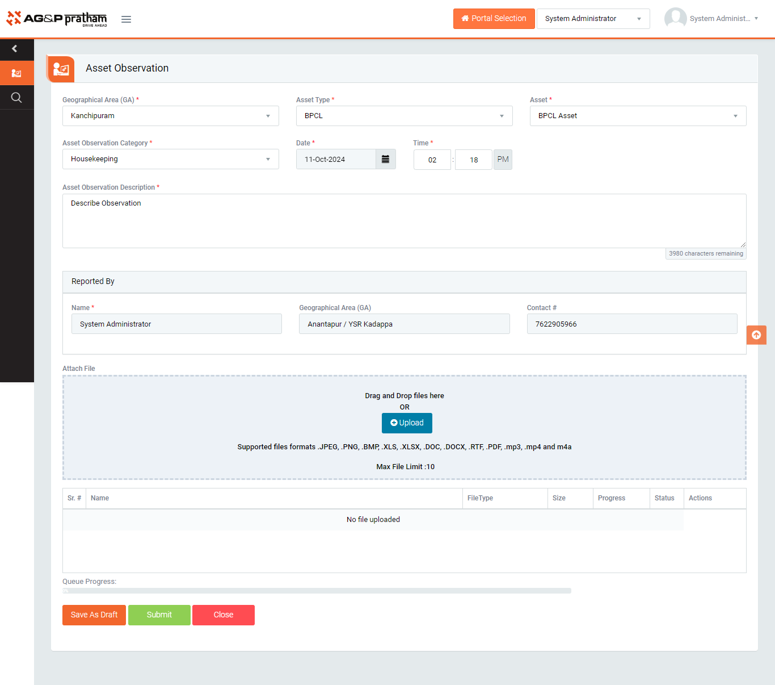The width and height of the screenshot is (775, 685).
Task: Collapse sidebar with the back arrow
Action: coord(15,49)
